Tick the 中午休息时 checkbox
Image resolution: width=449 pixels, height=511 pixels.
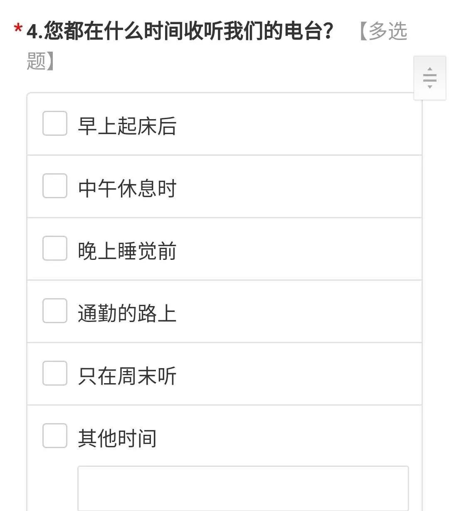tap(55, 186)
